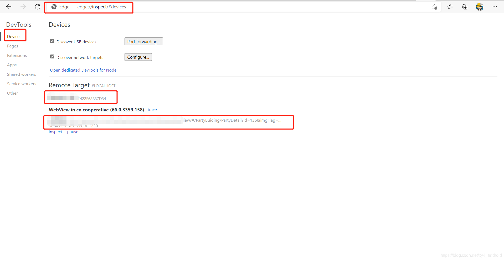Click the Edge site information icon in address bar
The image size is (504, 260).
pyautogui.click(x=54, y=7)
